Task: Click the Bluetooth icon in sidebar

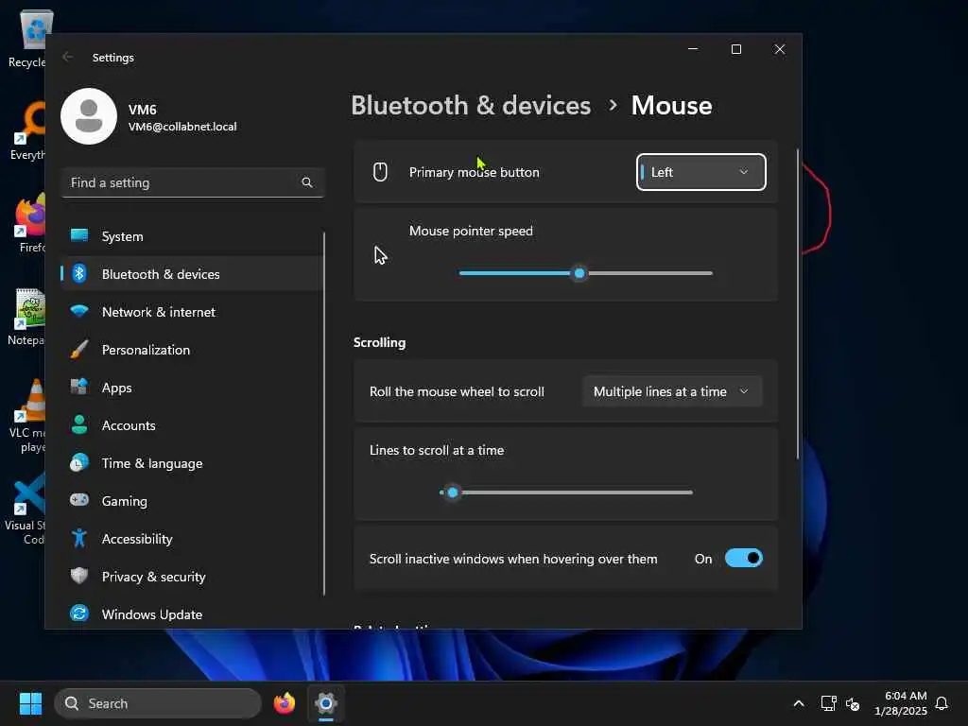Action: [79, 273]
